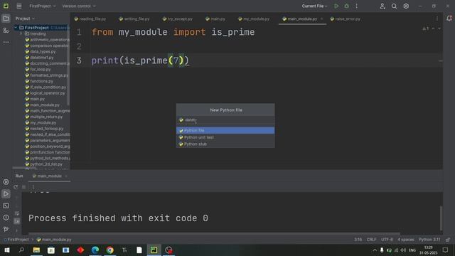
Task: Click the project tree vertical scrollbar
Action: [68, 65]
